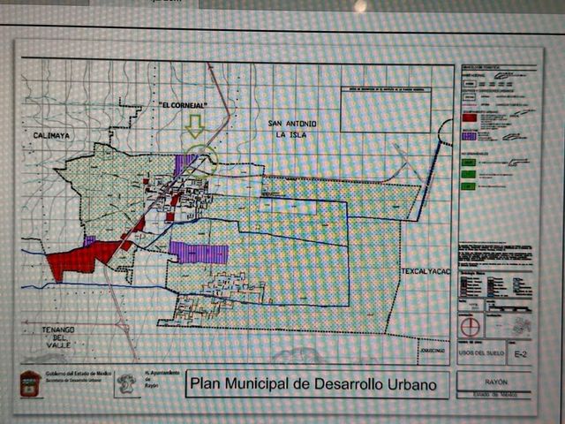This screenshot has width=565, height=424.
Task: Click the JOQUICINGO box on the map
Action: 433,351
